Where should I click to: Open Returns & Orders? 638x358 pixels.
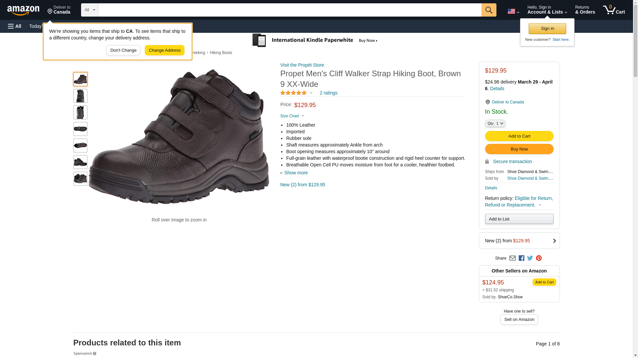[x=585, y=10]
